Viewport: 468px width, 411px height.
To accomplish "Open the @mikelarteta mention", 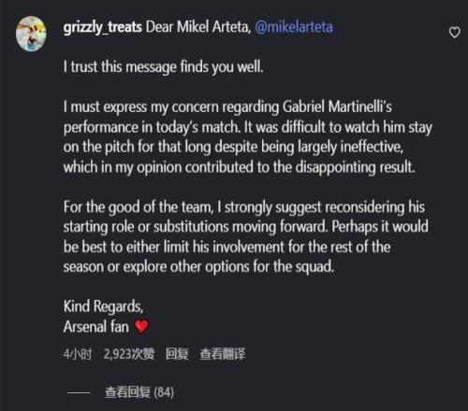I will (294, 27).
